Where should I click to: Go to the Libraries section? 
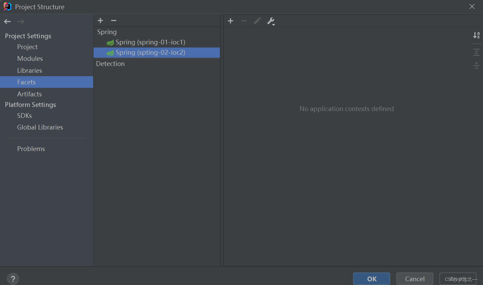30,70
